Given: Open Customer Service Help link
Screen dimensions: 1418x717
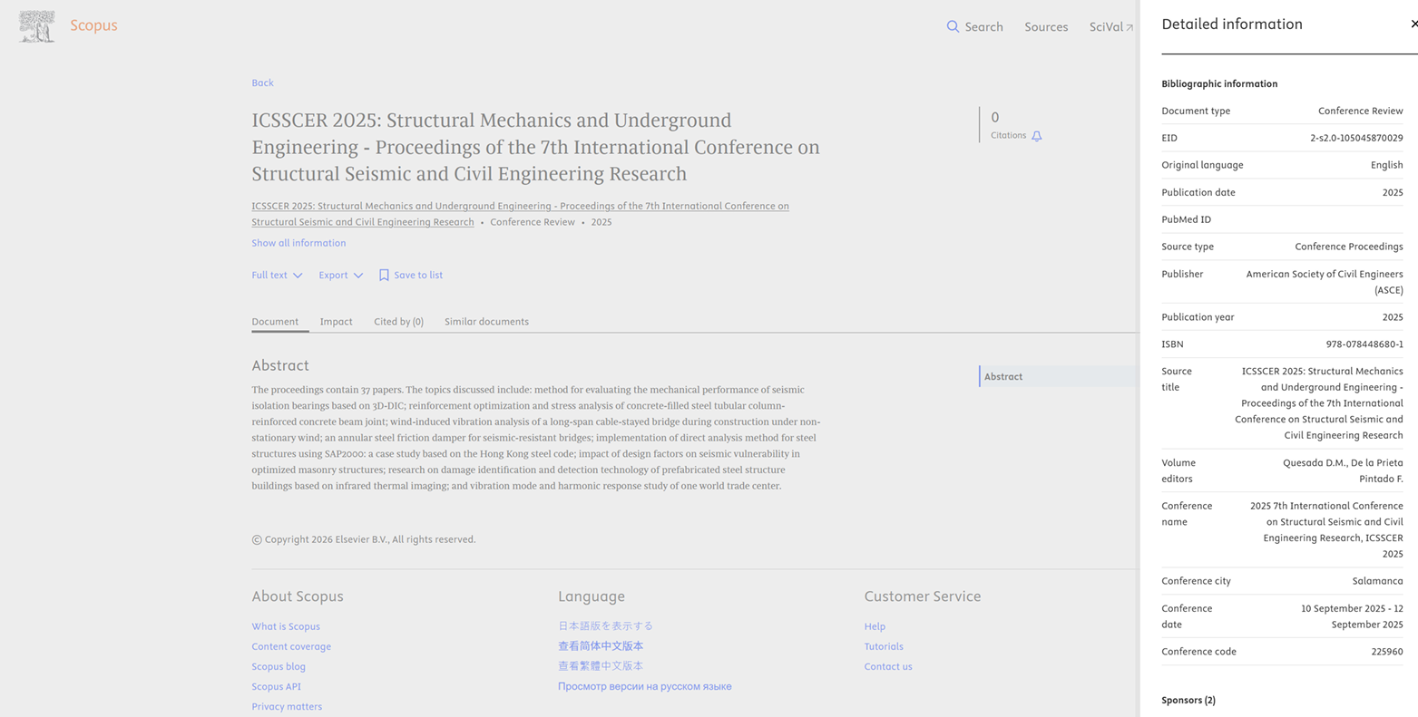Looking at the screenshot, I should 875,626.
